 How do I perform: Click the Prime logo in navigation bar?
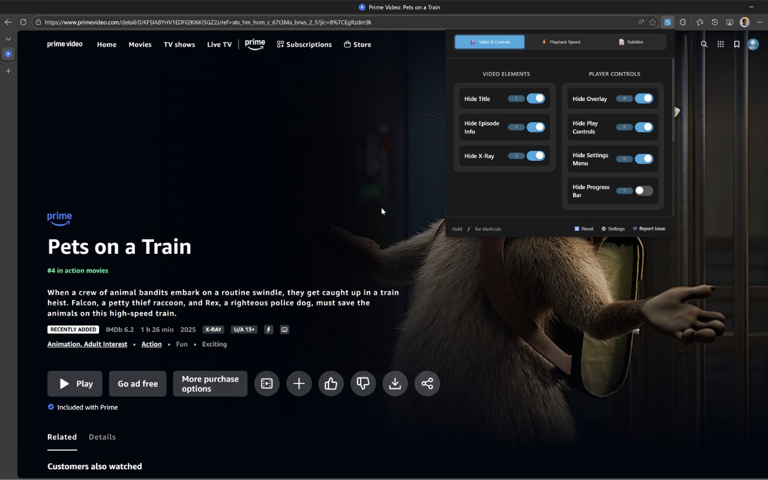(x=255, y=44)
